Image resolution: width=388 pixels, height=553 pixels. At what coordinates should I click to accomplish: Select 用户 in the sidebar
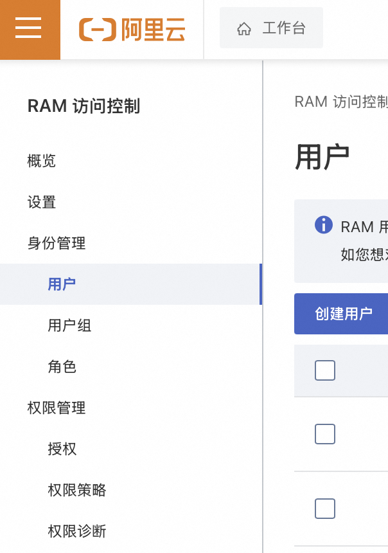[62, 284]
